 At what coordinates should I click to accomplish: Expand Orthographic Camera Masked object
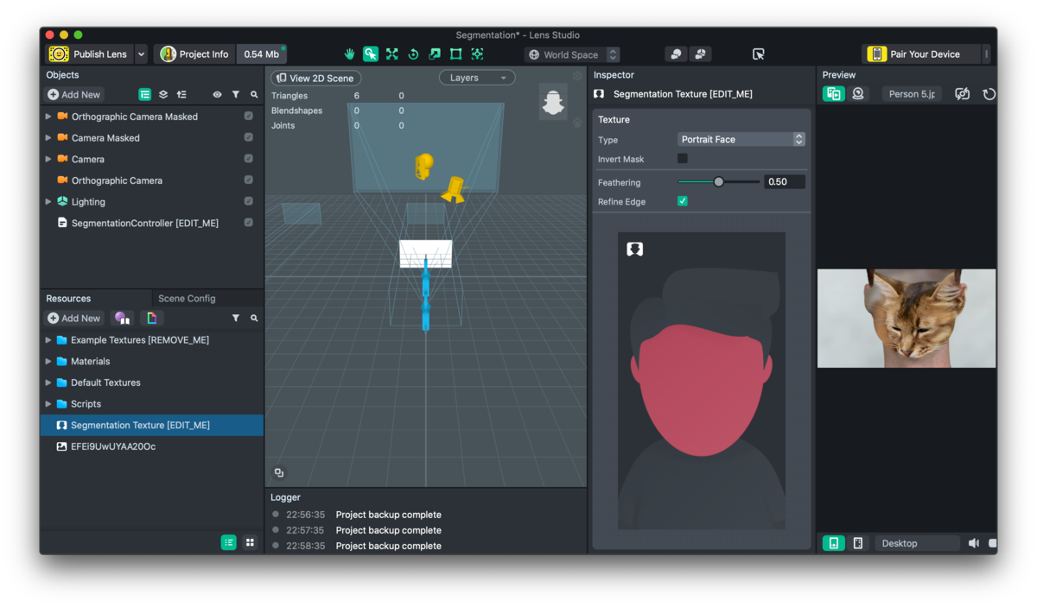click(x=48, y=116)
